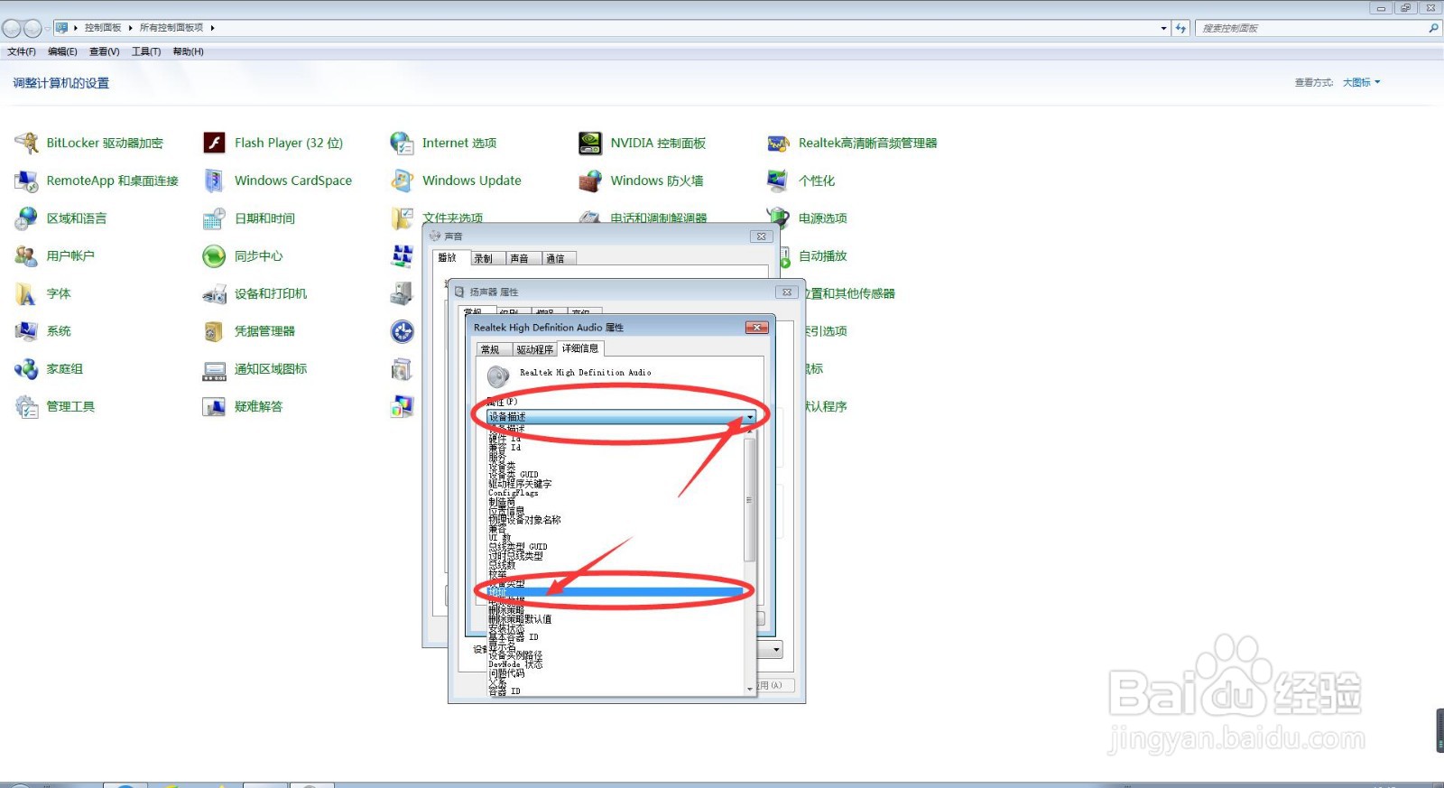Expand arrow after 控制面板 breadcrumb

click(130, 28)
